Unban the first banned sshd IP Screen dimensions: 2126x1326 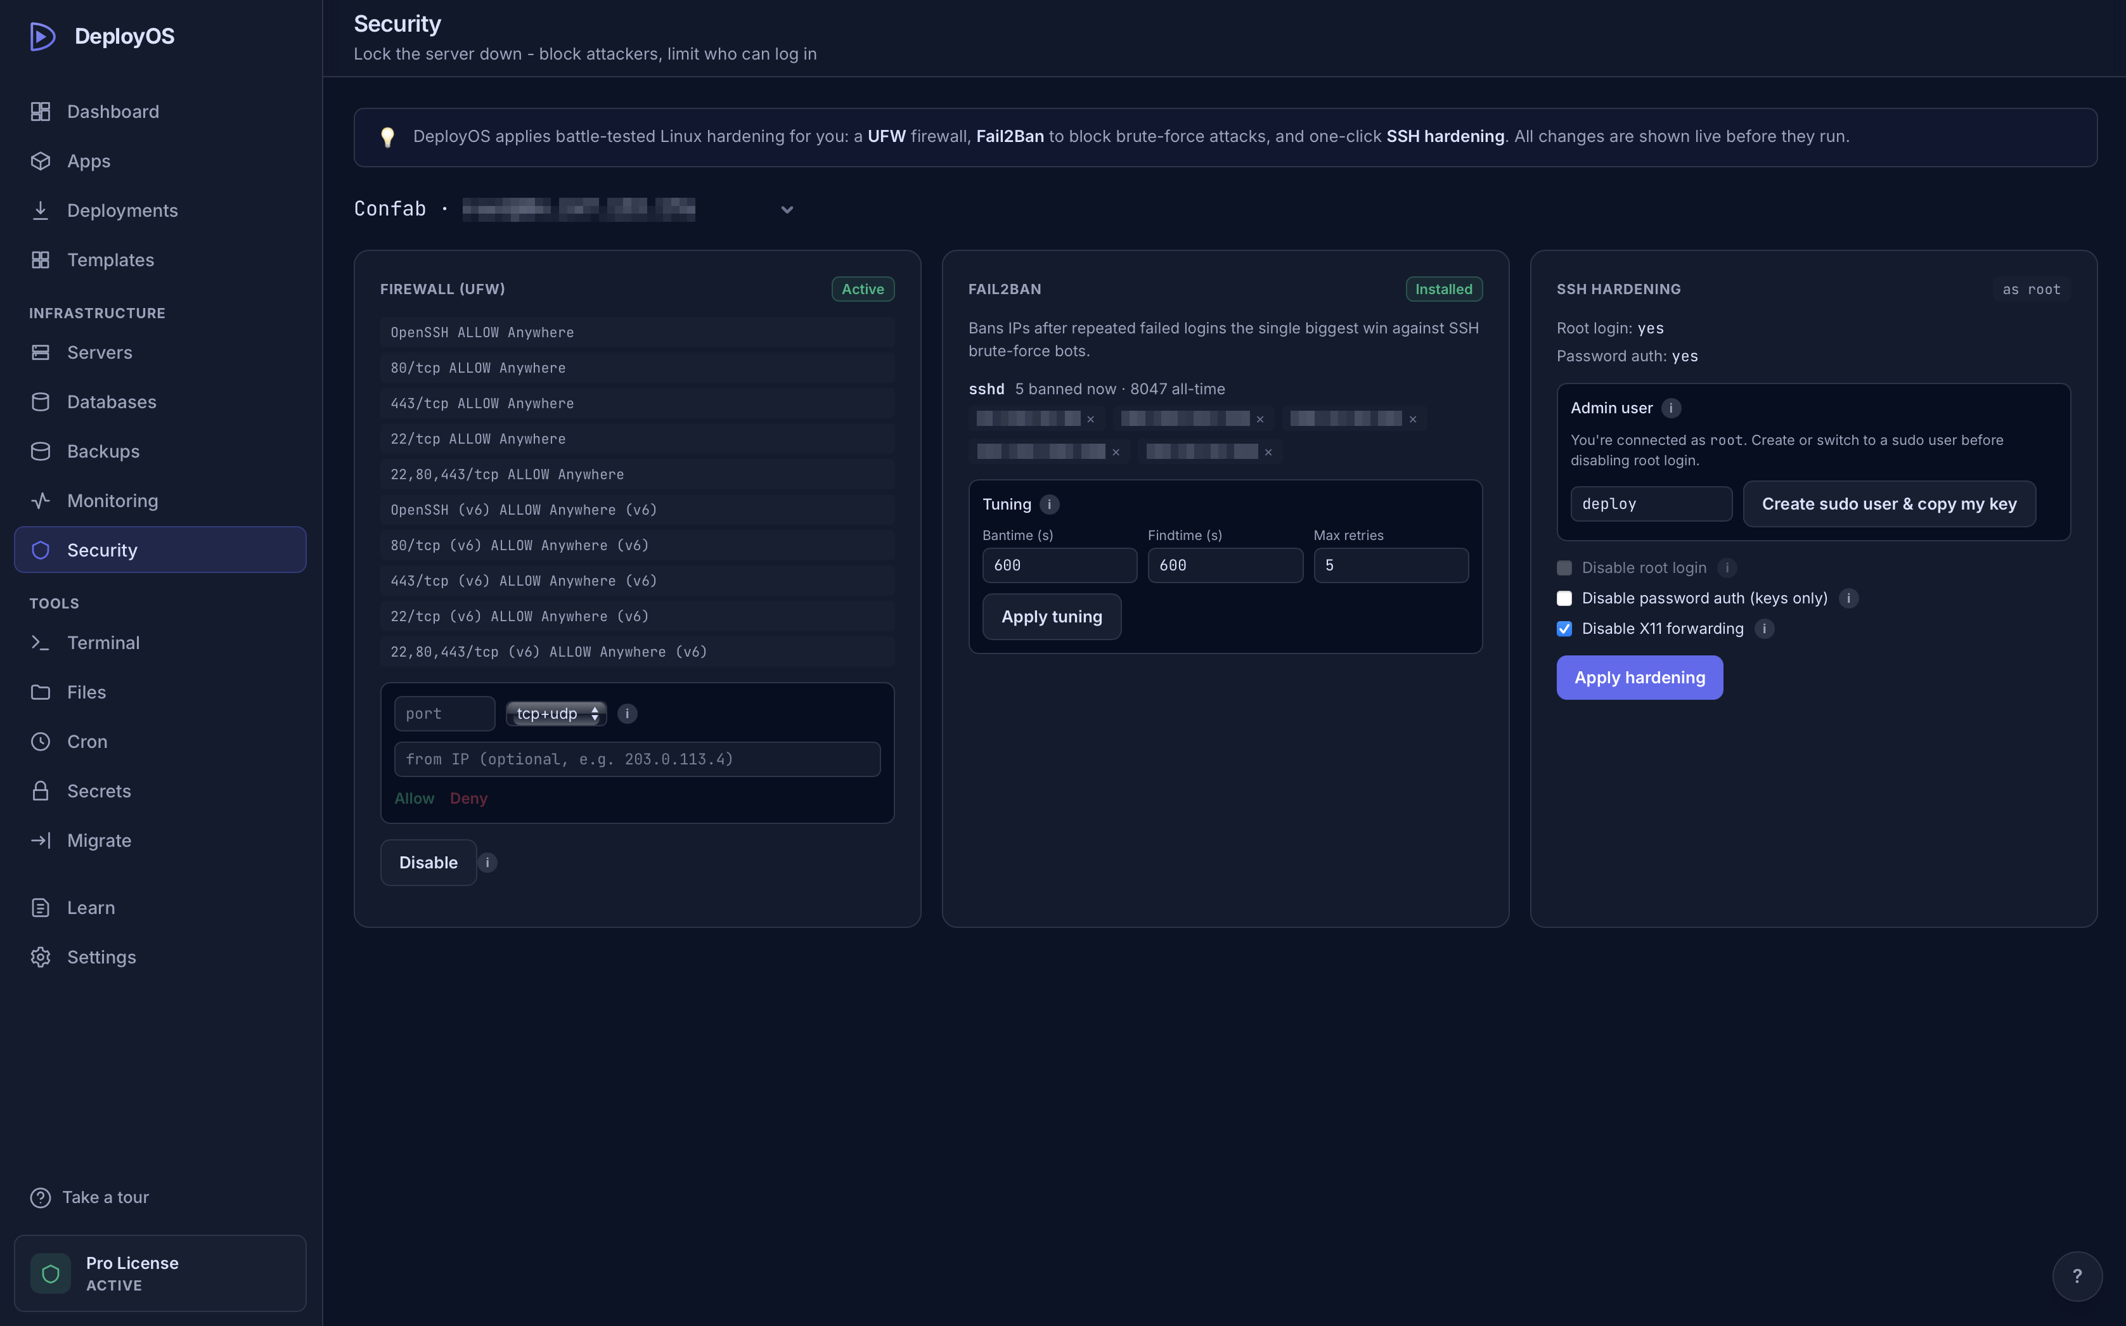pos(1090,419)
